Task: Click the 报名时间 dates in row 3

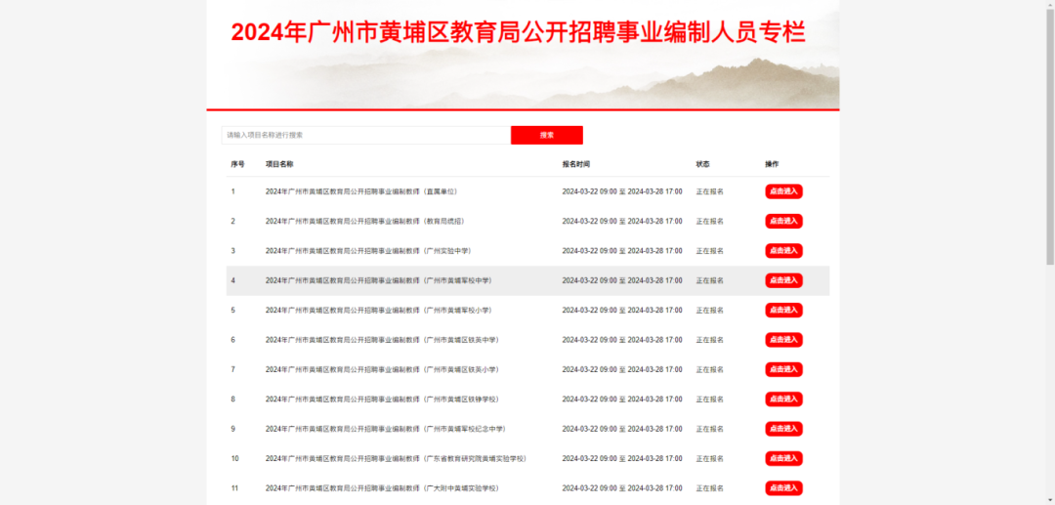Action: pos(622,251)
